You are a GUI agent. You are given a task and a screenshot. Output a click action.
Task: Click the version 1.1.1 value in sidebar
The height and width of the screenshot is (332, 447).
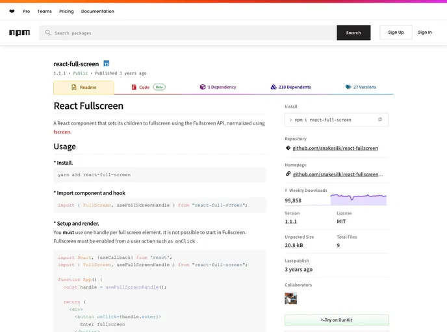[291, 221]
